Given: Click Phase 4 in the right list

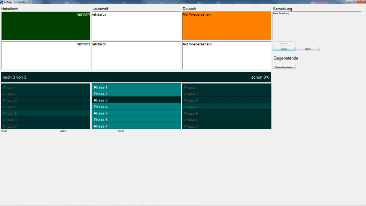Looking at the screenshot, I should (226, 107).
